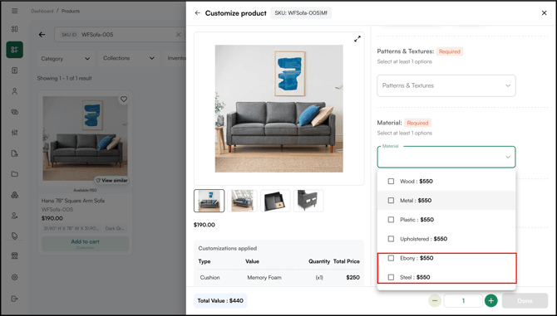Open the hamburger menu in sidebar
The width and height of the screenshot is (557, 316).
click(15, 11)
